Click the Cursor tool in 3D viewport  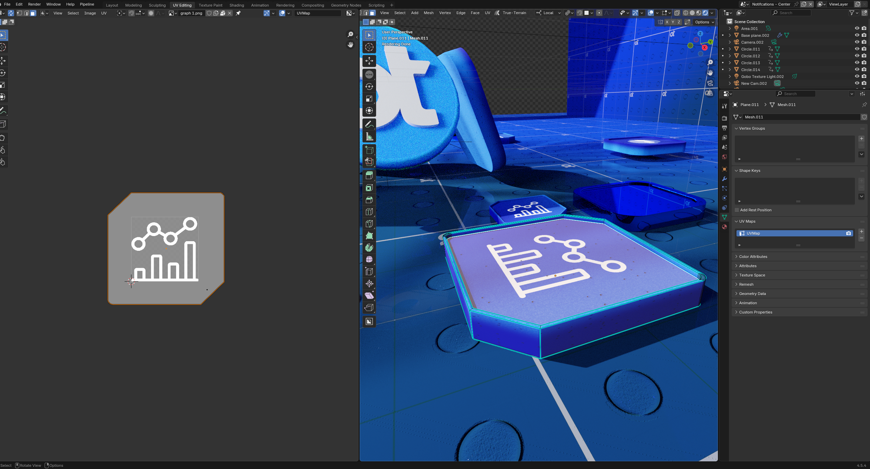[369, 47]
